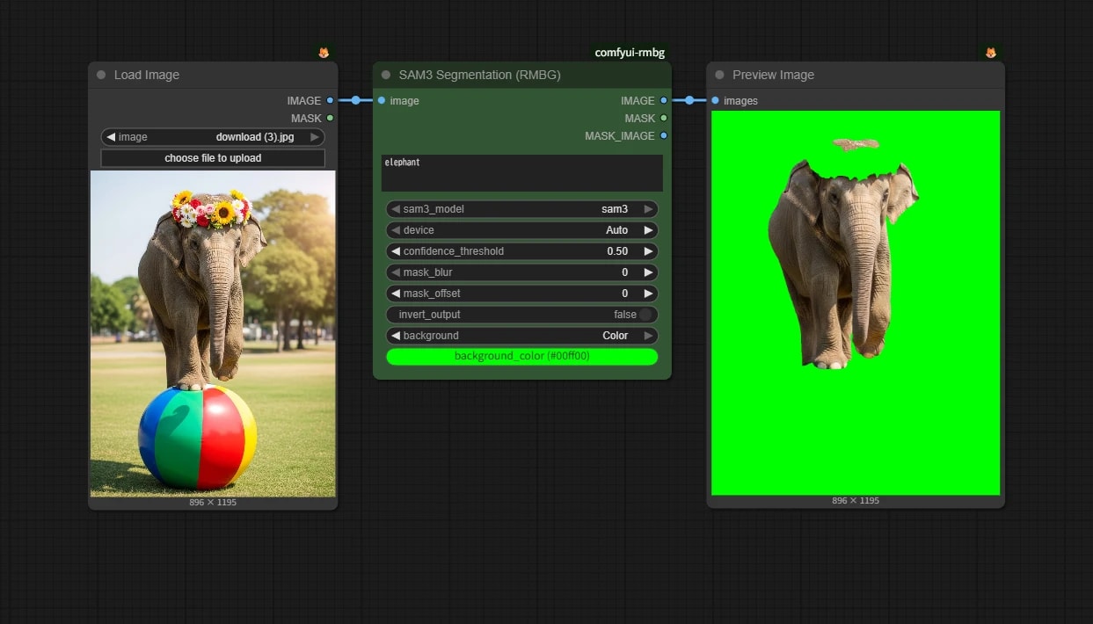The image size is (1093, 624).
Task: Decrease mask_blur with left arrow
Action: coord(395,272)
